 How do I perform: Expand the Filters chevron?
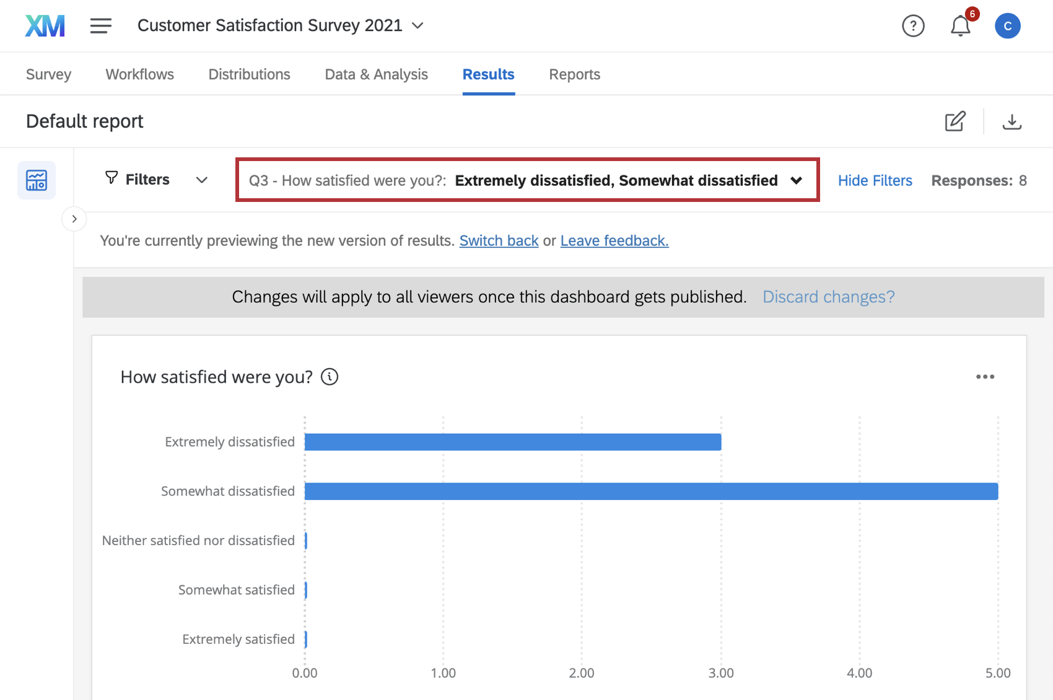201,180
